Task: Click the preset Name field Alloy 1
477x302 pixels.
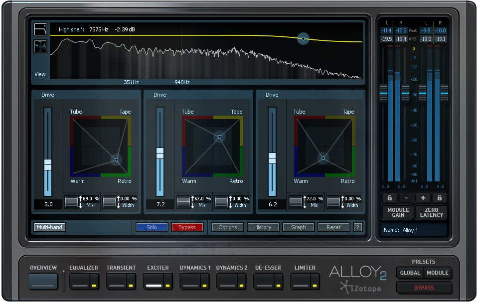Action: click(x=414, y=230)
